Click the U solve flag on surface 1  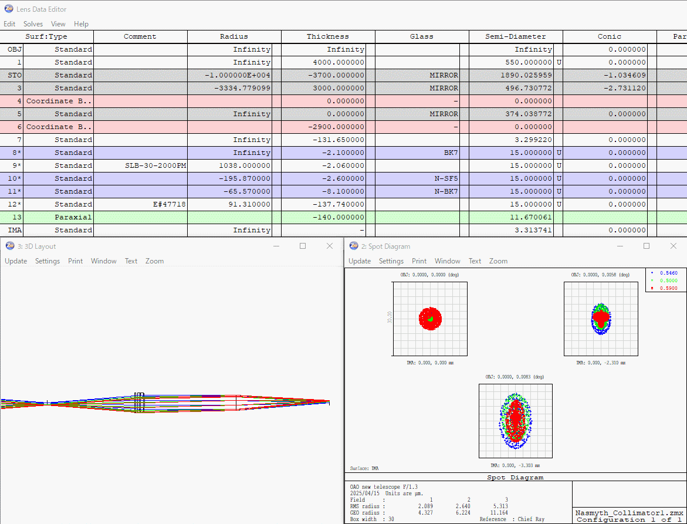point(558,62)
